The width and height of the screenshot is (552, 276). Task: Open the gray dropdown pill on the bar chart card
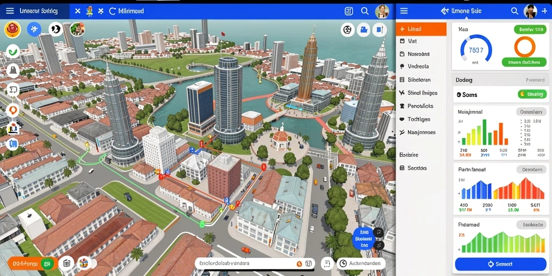click(x=531, y=112)
